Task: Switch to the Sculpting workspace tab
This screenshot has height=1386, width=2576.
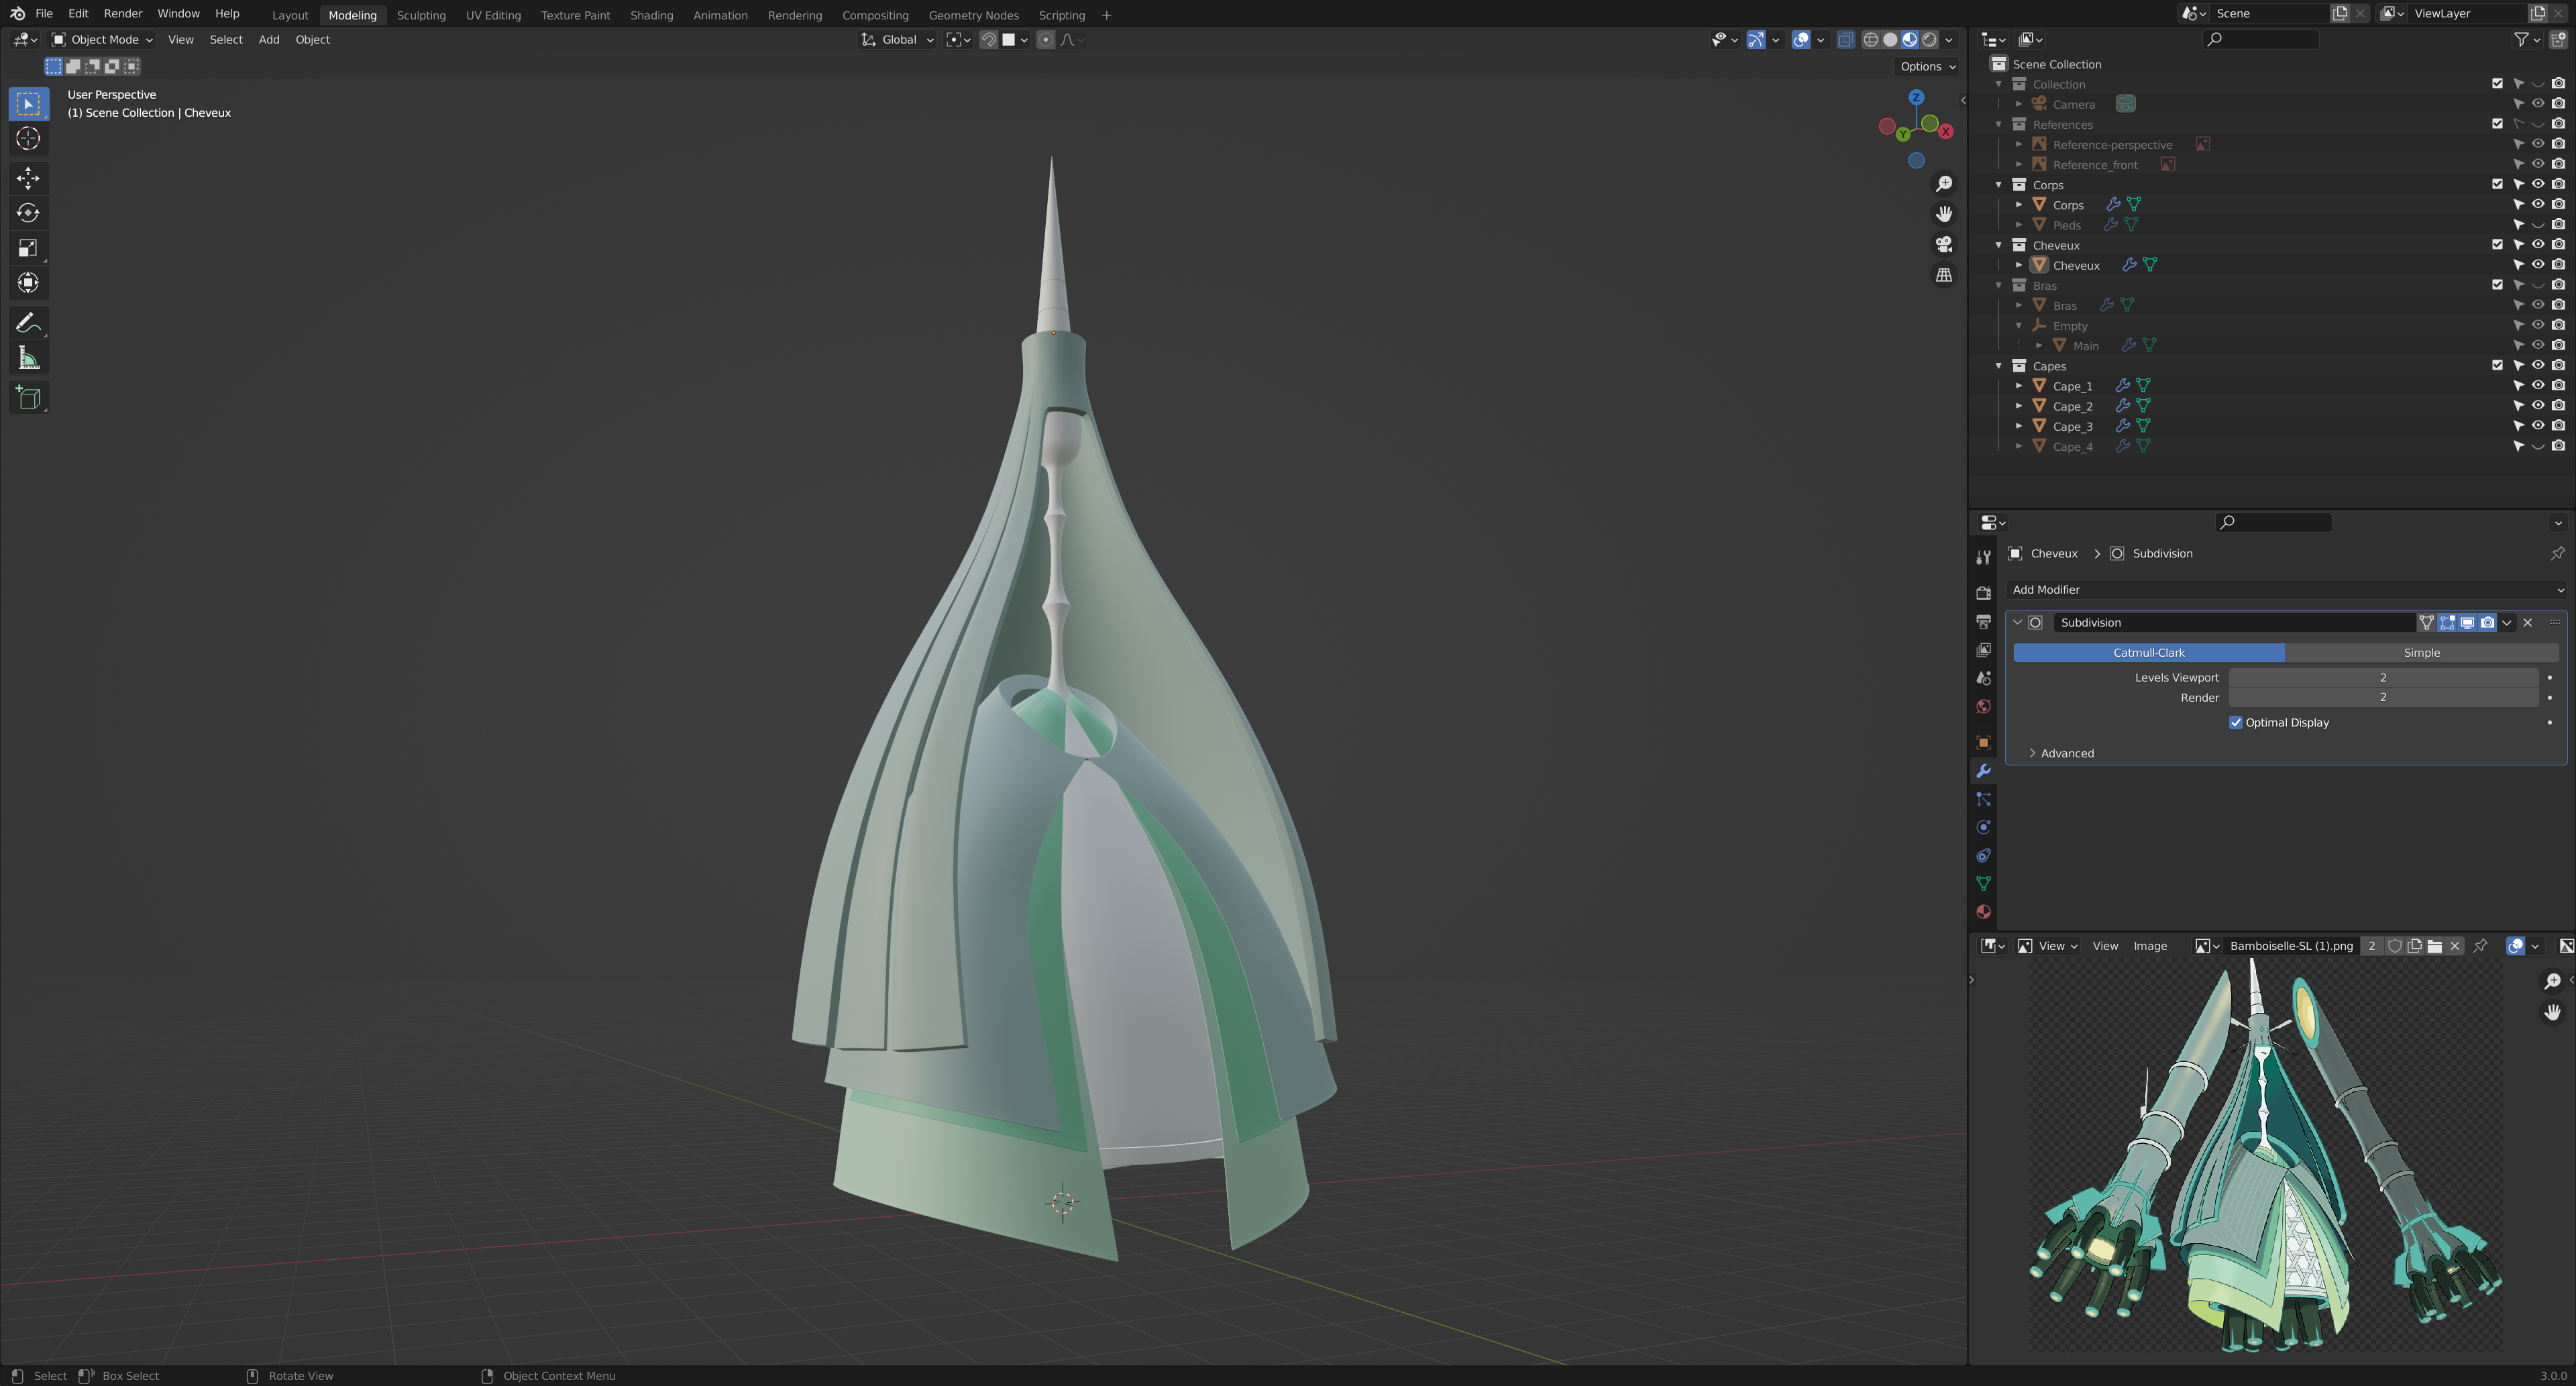Action: click(x=421, y=15)
